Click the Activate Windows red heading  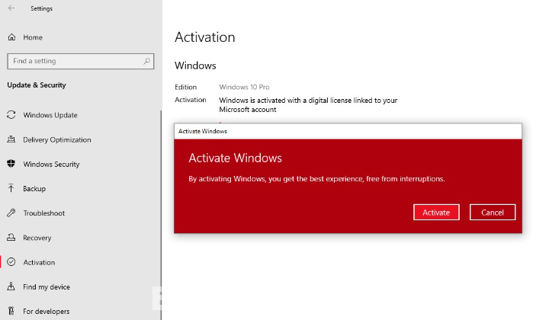tap(236, 158)
